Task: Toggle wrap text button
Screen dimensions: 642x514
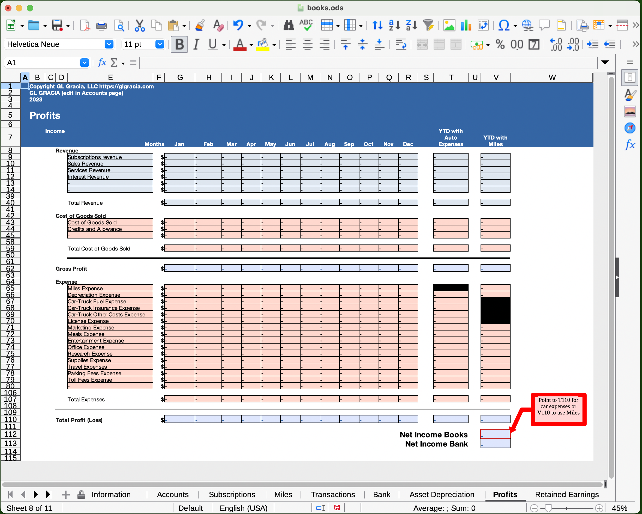Action: point(401,45)
